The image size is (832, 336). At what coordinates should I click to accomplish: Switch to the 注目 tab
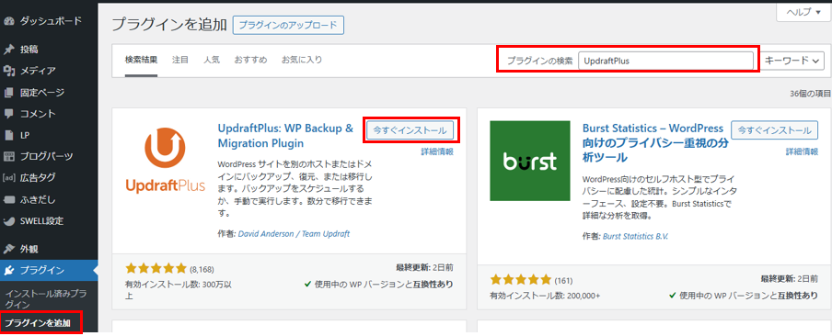180,60
